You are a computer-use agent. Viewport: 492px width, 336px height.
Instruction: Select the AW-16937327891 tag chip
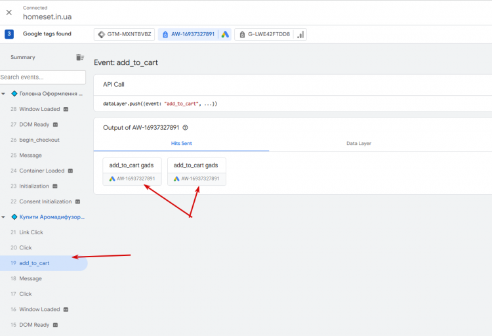pyautogui.click(x=195, y=34)
